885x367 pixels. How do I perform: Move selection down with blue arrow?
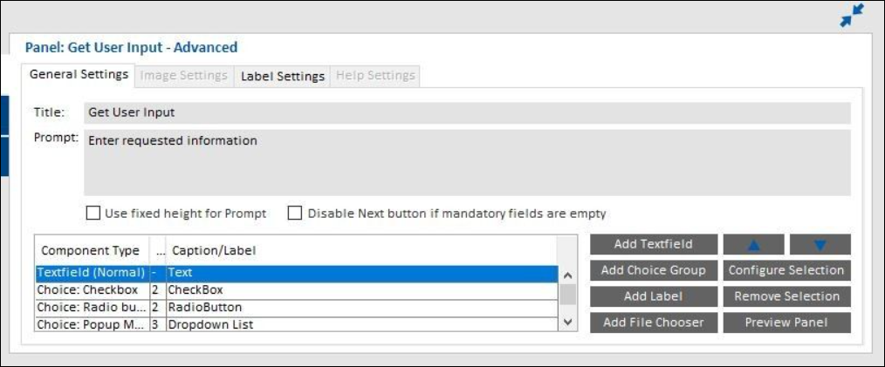(819, 245)
